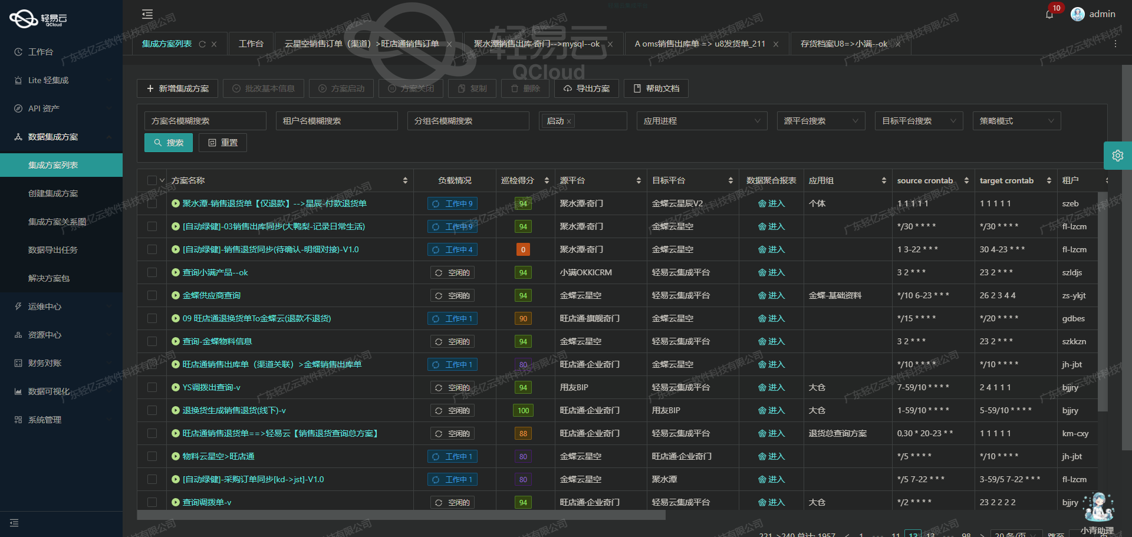The image size is (1132, 537).
Task: Sort by 源平台 column arrows
Action: click(639, 180)
